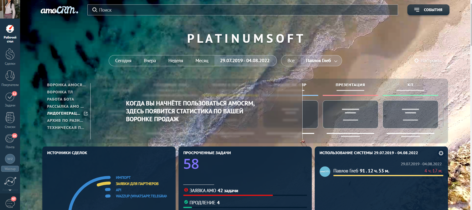Click the hamburger icon in СОБЫТИЯ button

(417, 10)
